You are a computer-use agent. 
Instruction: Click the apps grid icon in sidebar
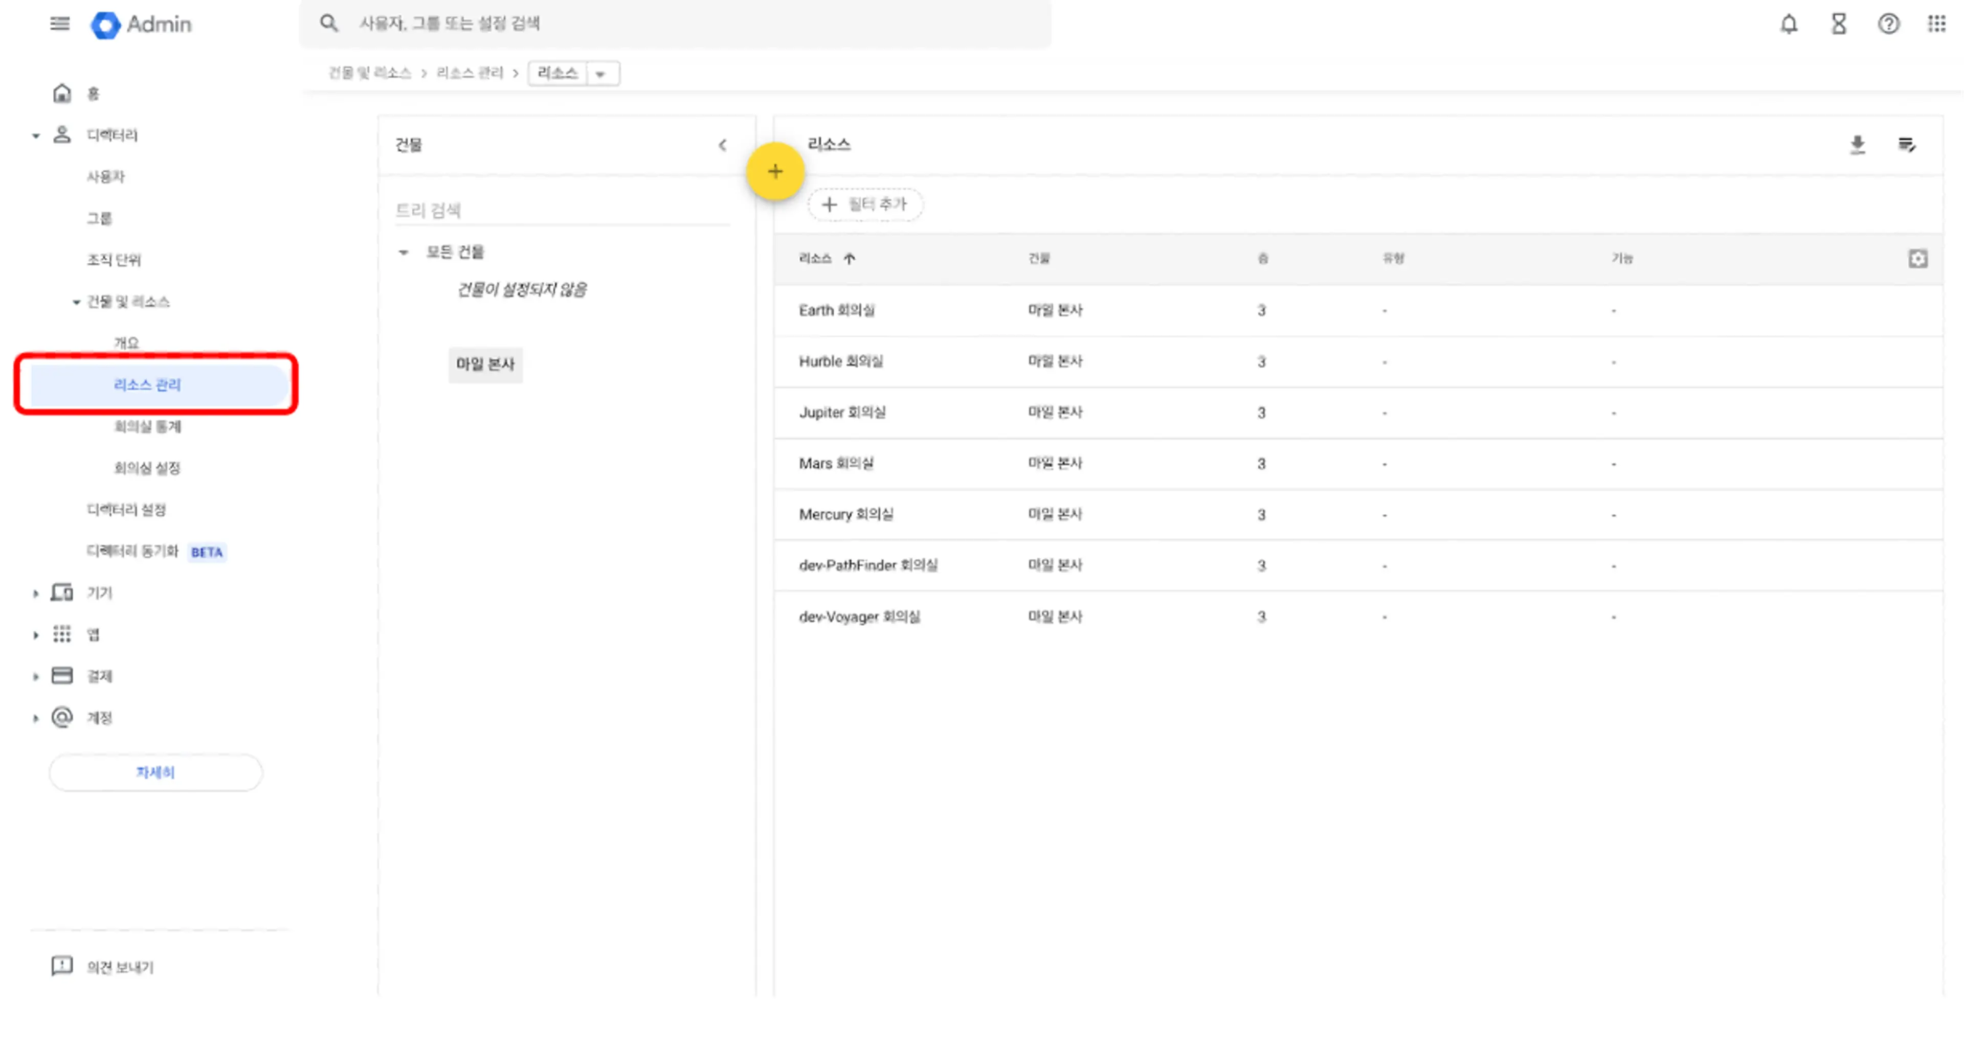pyautogui.click(x=62, y=634)
